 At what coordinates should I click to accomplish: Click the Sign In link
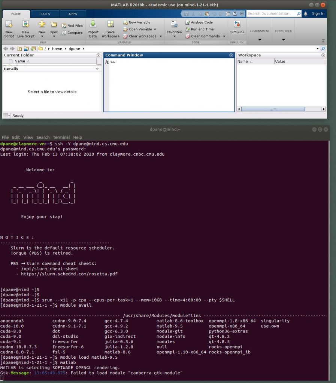pyautogui.click(x=318, y=13)
